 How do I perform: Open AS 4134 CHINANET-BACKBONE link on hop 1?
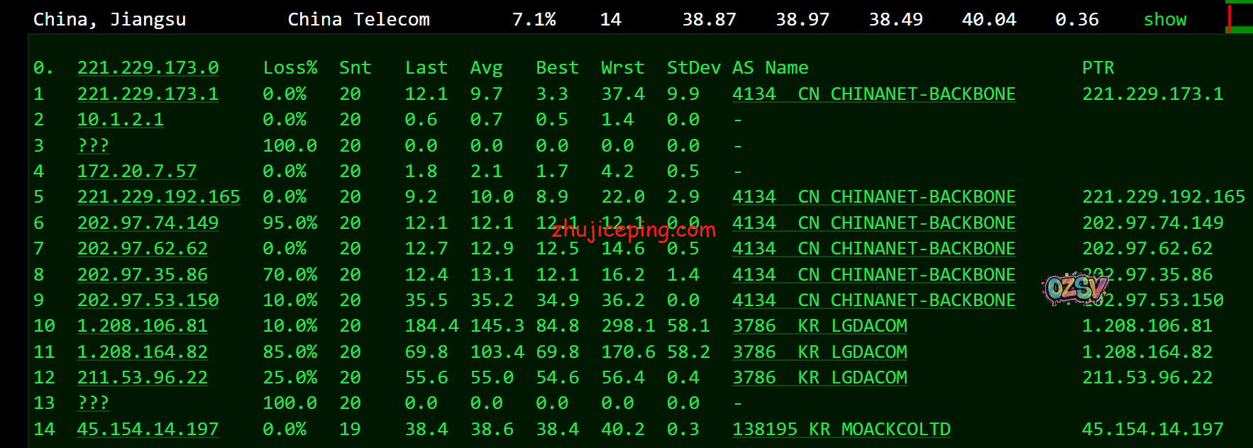coord(873,94)
